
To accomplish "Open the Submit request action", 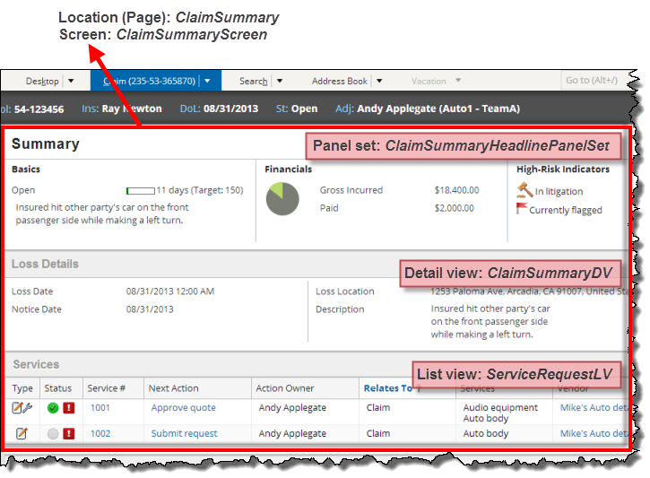I will click(184, 433).
